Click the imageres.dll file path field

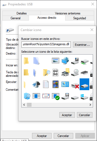pyautogui.click(x=46, y=44)
